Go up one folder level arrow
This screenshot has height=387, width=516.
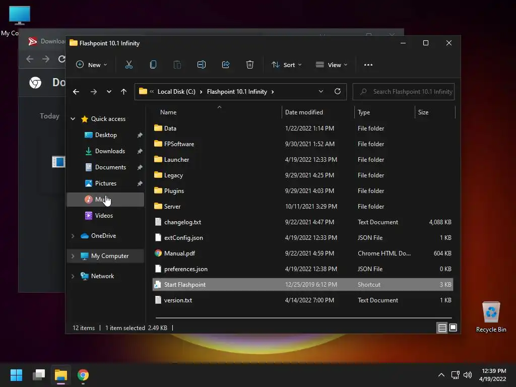pos(123,92)
